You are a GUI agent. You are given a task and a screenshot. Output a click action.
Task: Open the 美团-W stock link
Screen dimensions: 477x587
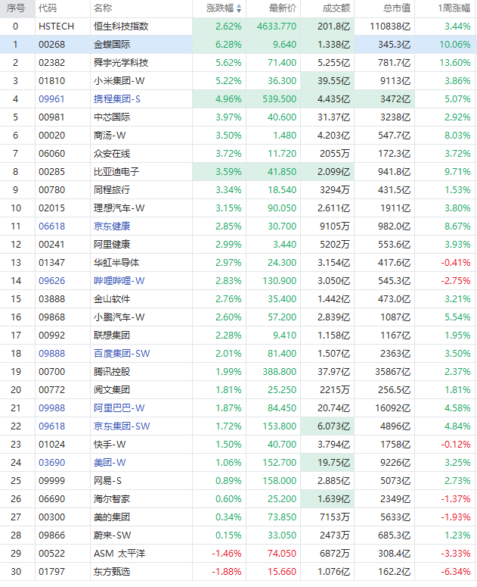110,463
